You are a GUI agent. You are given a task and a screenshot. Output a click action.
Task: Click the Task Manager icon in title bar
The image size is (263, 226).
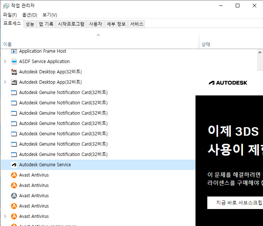[x=6, y=6]
